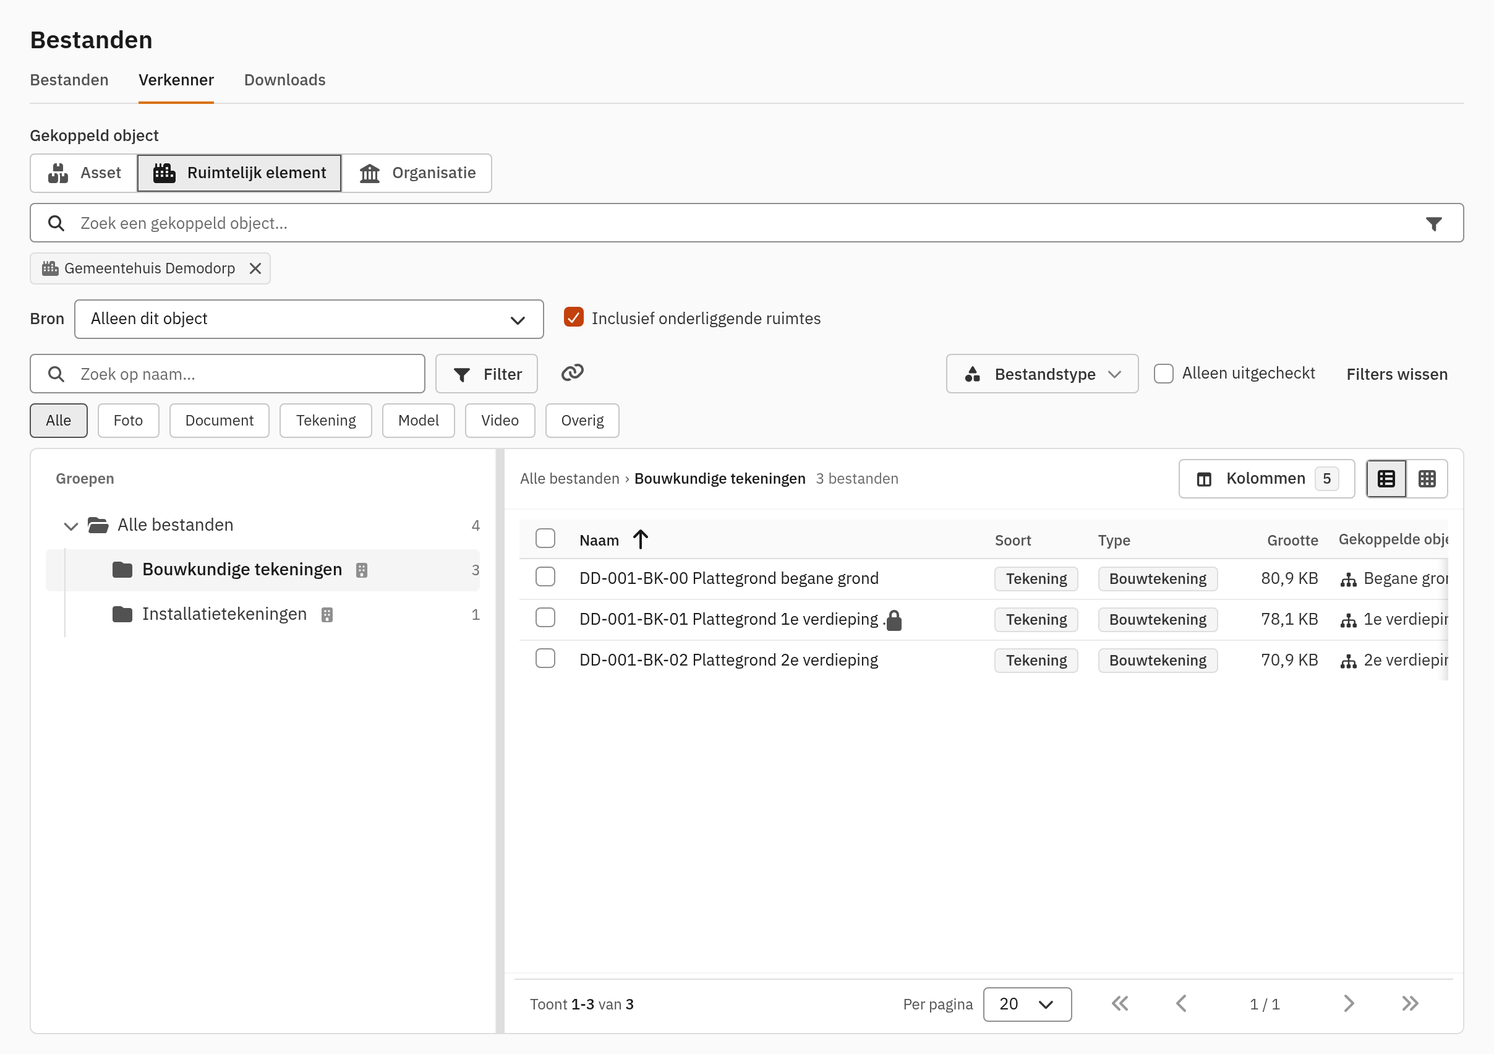Select Asset as linked object type
Image resolution: width=1494 pixels, height=1054 pixels.
pos(84,173)
